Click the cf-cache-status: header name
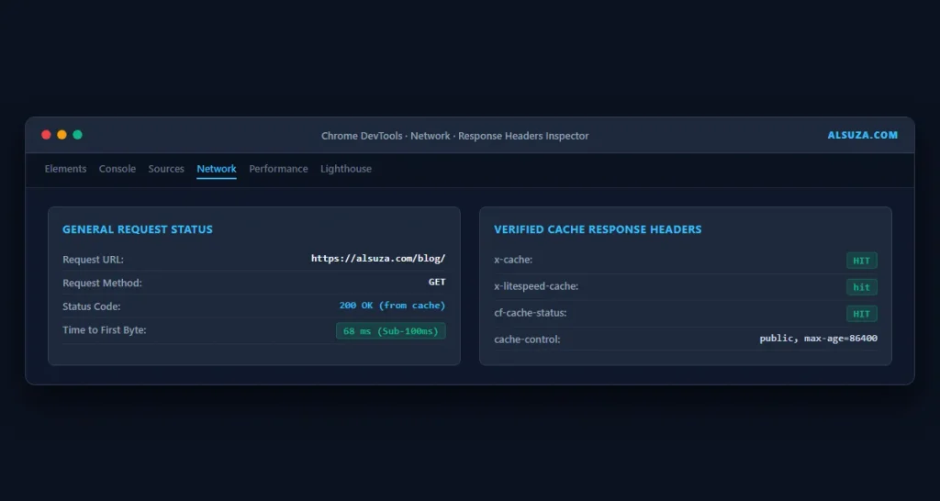 click(x=530, y=313)
